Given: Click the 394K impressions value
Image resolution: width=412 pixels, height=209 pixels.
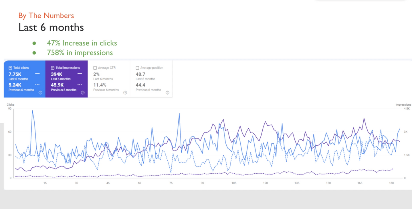Looking at the screenshot, I should tap(57, 74).
